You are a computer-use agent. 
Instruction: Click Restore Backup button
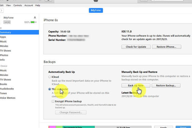[166, 86]
